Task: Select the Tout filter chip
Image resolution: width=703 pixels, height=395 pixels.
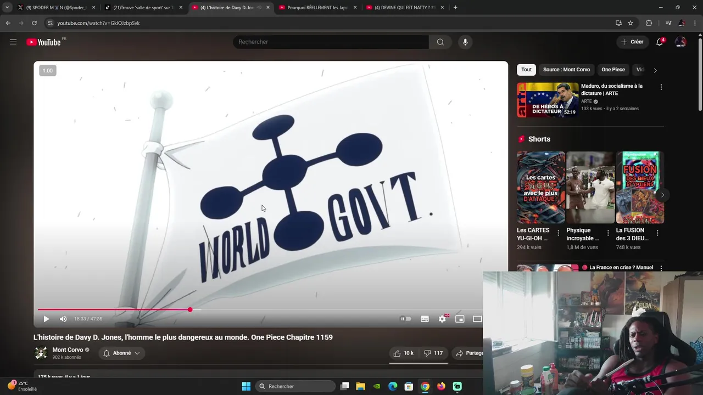Action: pyautogui.click(x=526, y=70)
